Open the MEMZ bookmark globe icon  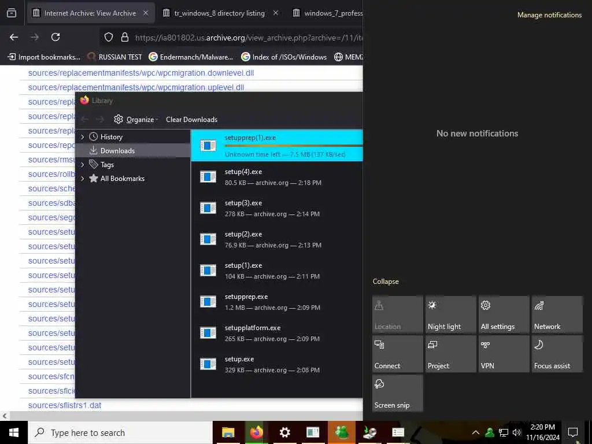coord(338,57)
